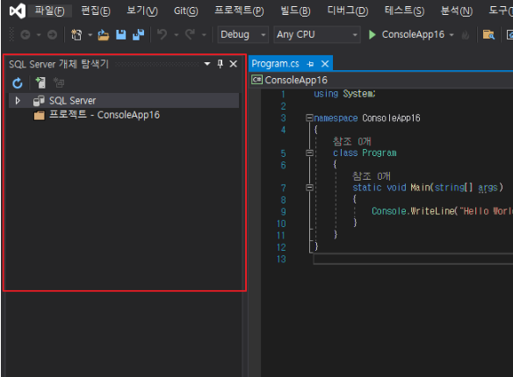Open the navigate backward history dropdown
513x377 pixels.
point(39,34)
